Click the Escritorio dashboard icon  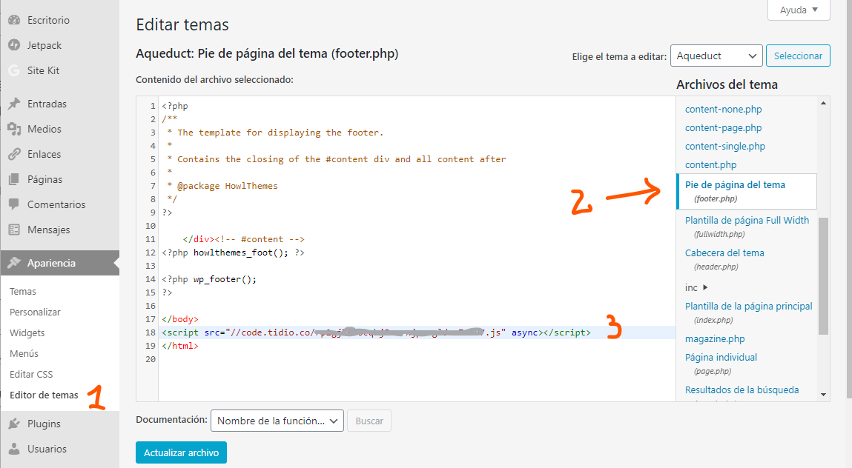tap(14, 20)
